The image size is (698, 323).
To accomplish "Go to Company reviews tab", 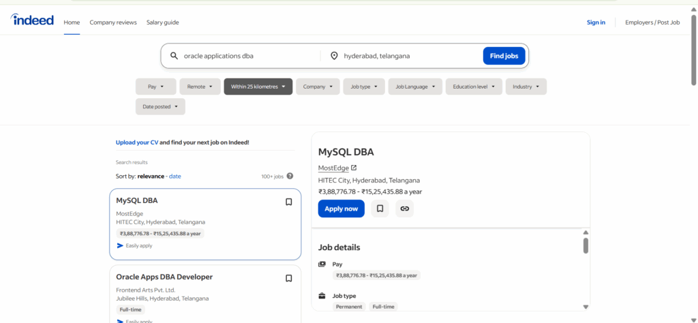I will point(113,22).
